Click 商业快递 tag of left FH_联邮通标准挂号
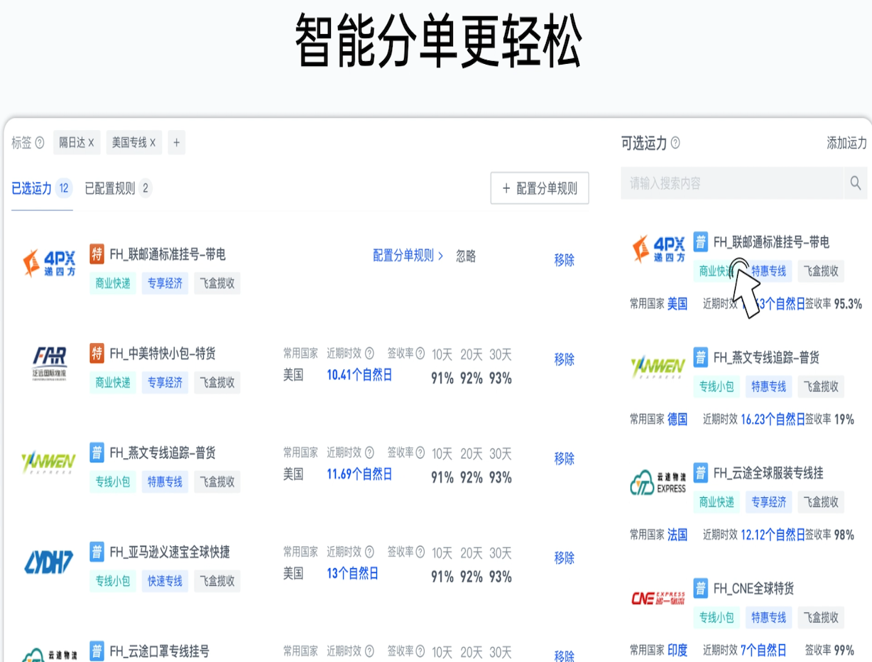This screenshot has height=662, width=872. (113, 283)
